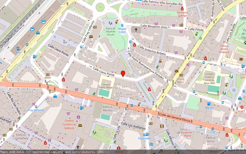Click the Calle Fray Ceferino street label
The height and width of the screenshot is (154, 246).
pyautogui.click(x=88, y=32)
